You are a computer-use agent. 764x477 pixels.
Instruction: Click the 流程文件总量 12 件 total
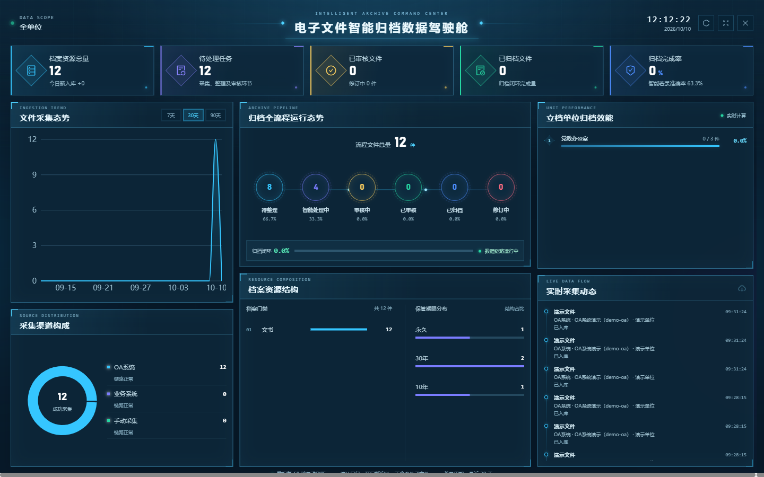(x=385, y=143)
